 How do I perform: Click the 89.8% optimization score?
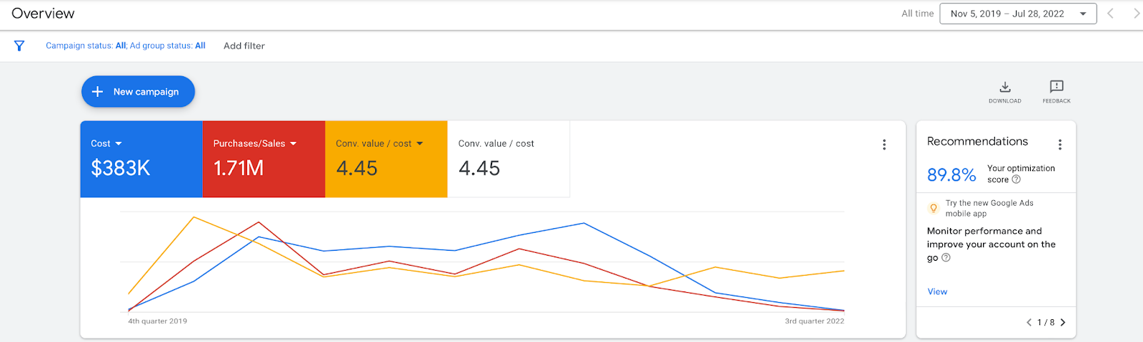click(x=952, y=175)
